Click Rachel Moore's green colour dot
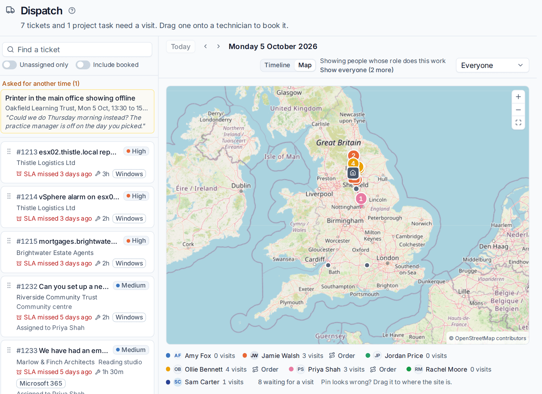542x394 pixels. pos(409,369)
